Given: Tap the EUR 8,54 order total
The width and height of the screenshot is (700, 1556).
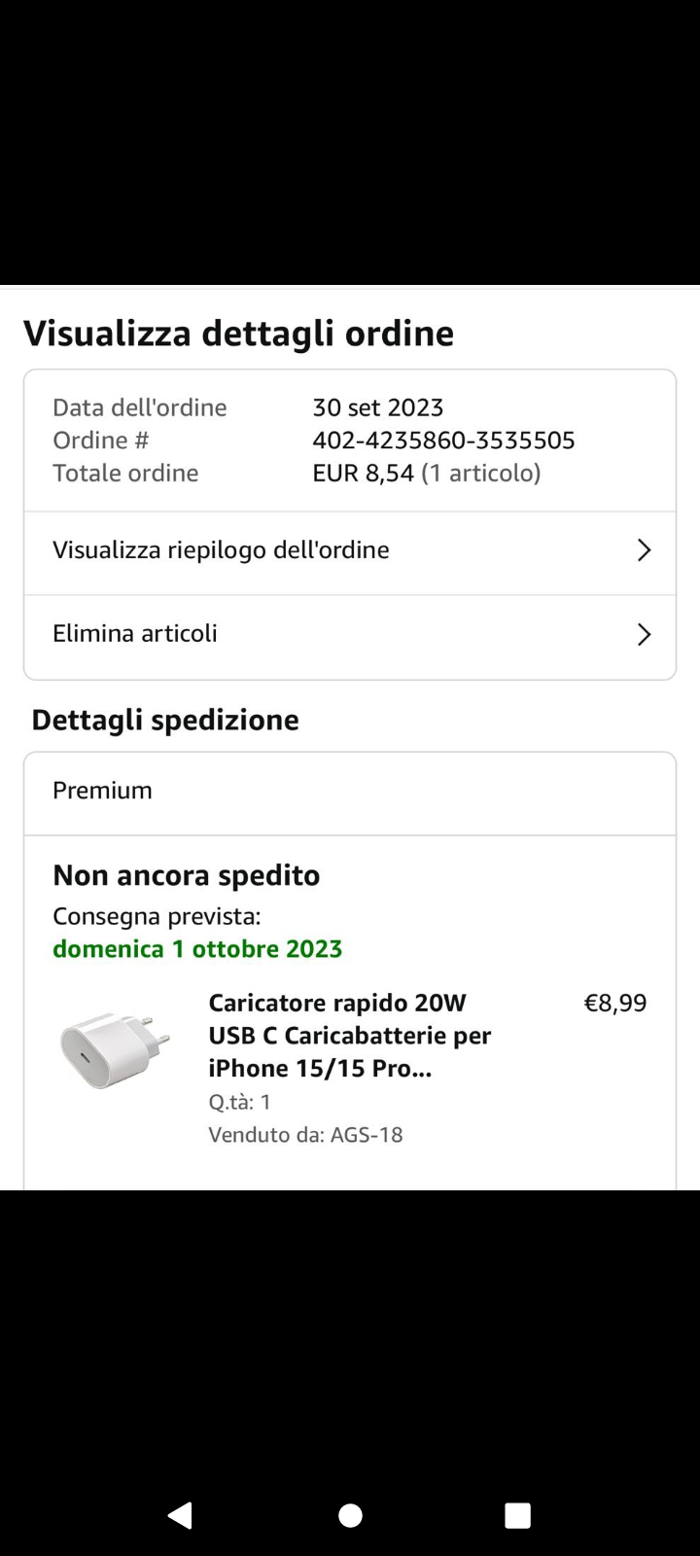Looking at the screenshot, I should (363, 474).
